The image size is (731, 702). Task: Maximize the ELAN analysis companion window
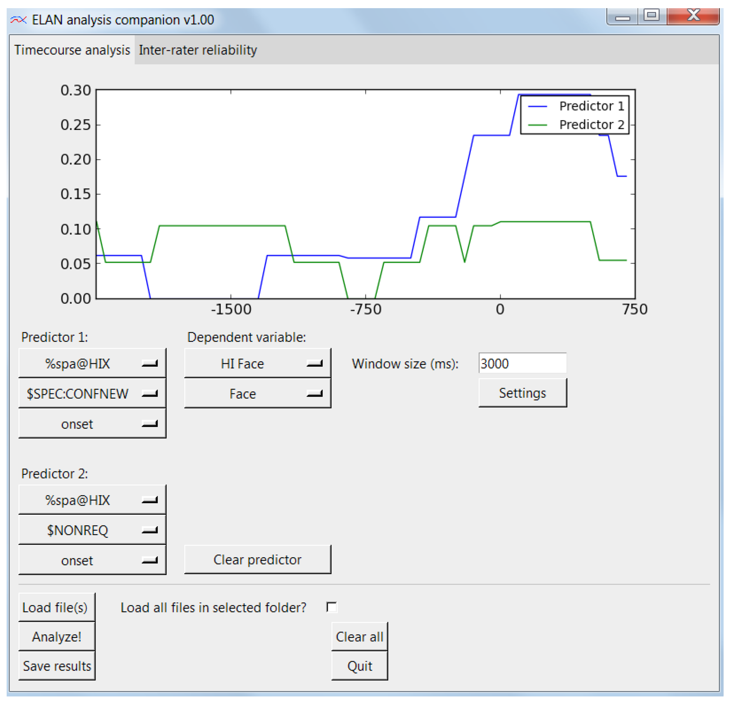pyautogui.click(x=651, y=16)
